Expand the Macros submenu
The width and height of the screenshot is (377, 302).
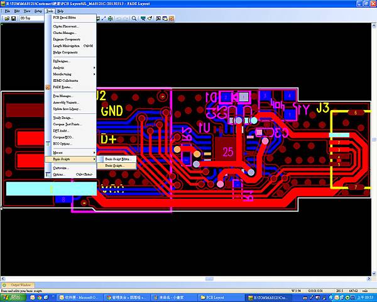(70, 153)
